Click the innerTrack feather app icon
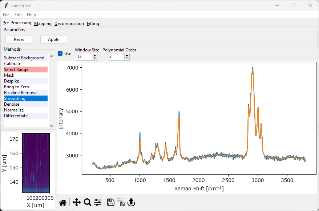 coord(6,5)
